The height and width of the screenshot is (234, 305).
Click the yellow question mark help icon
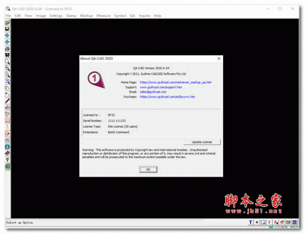(x=8, y=160)
